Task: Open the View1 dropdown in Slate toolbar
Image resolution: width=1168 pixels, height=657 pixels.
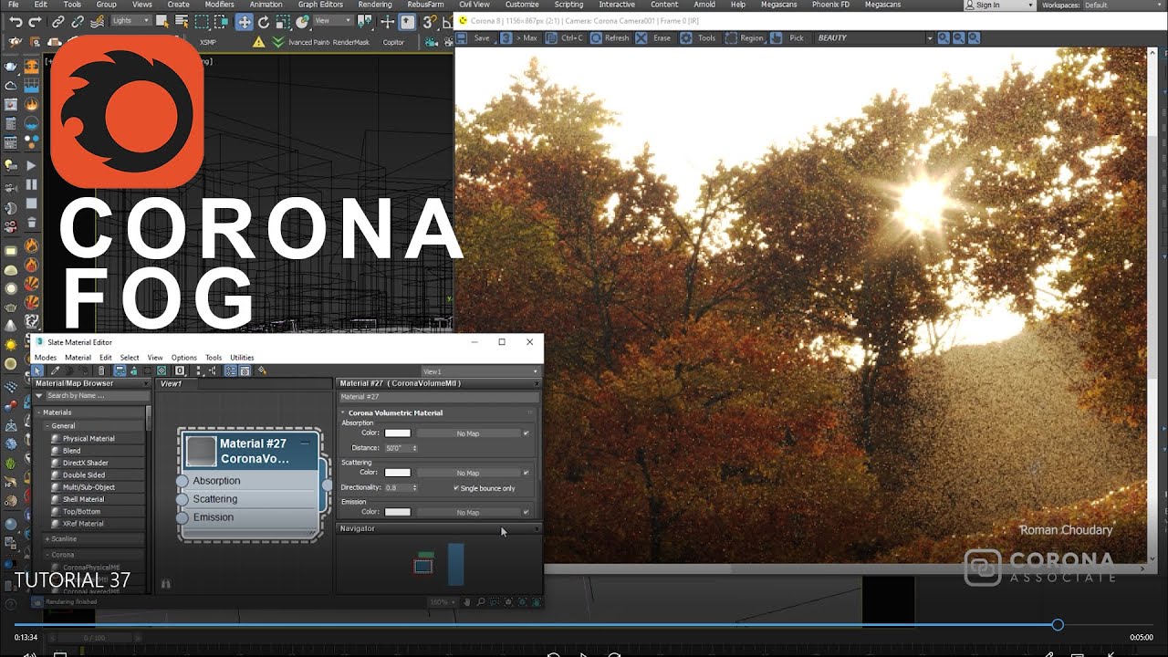Action: (x=481, y=371)
